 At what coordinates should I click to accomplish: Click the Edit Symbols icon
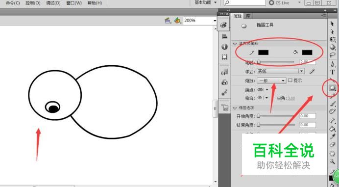pyautogui.click(x=177, y=21)
